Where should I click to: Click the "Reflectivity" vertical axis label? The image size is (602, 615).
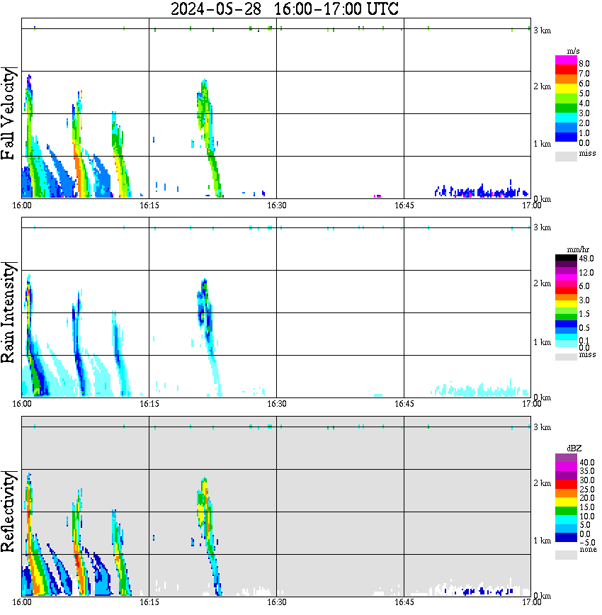tap(8, 512)
